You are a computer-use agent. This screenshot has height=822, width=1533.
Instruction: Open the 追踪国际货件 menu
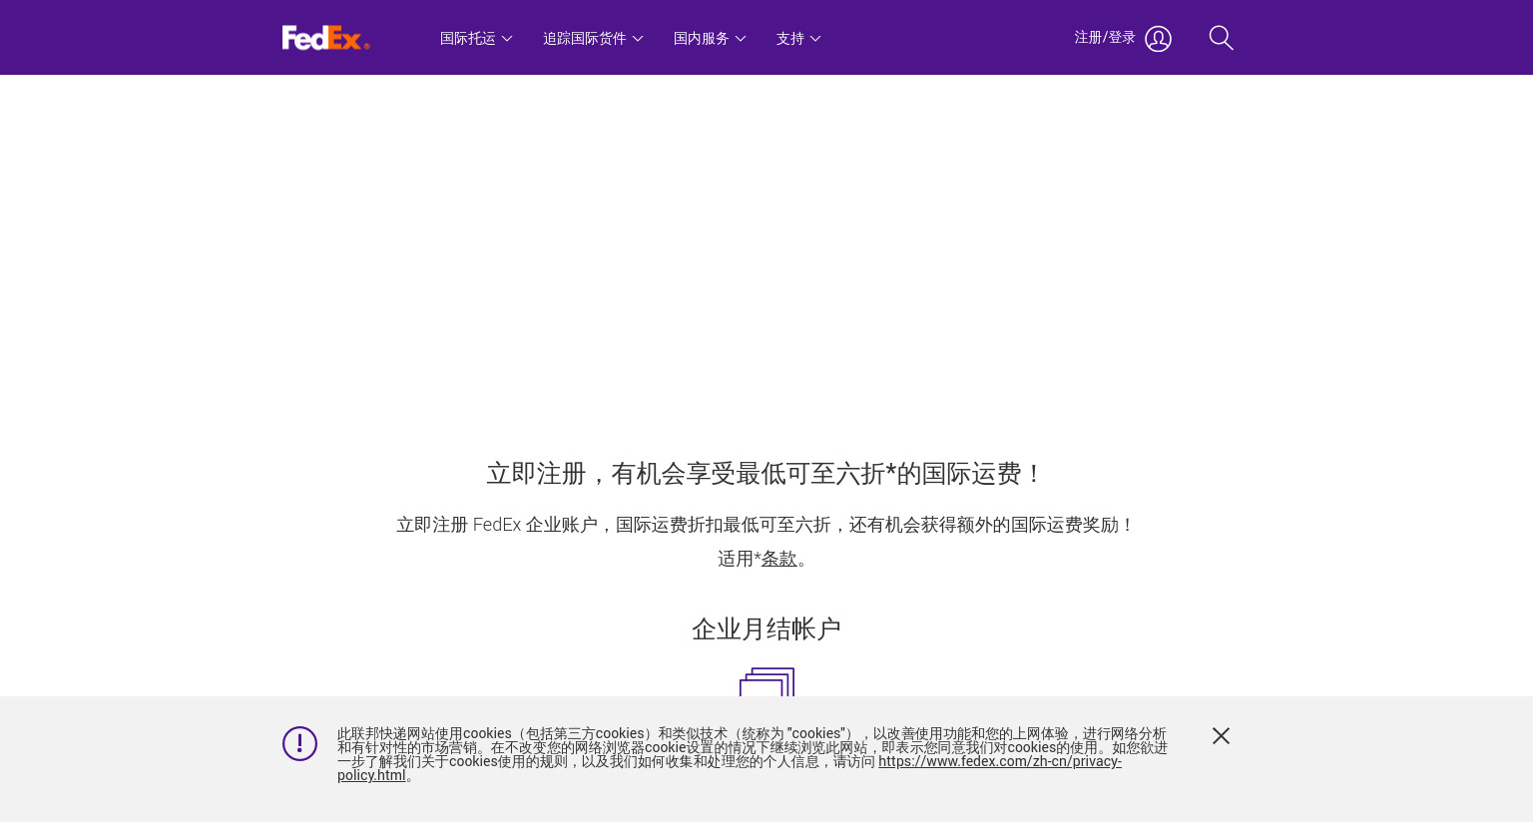(x=593, y=39)
